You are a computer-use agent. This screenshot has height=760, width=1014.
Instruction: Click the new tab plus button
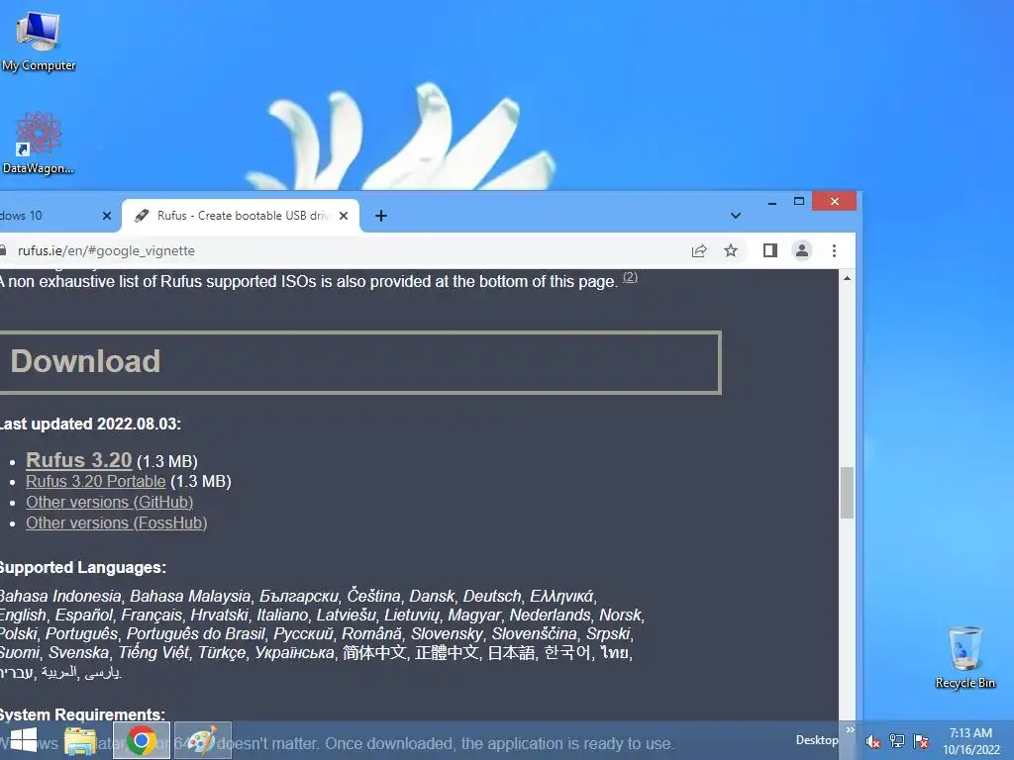pyautogui.click(x=381, y=216)
